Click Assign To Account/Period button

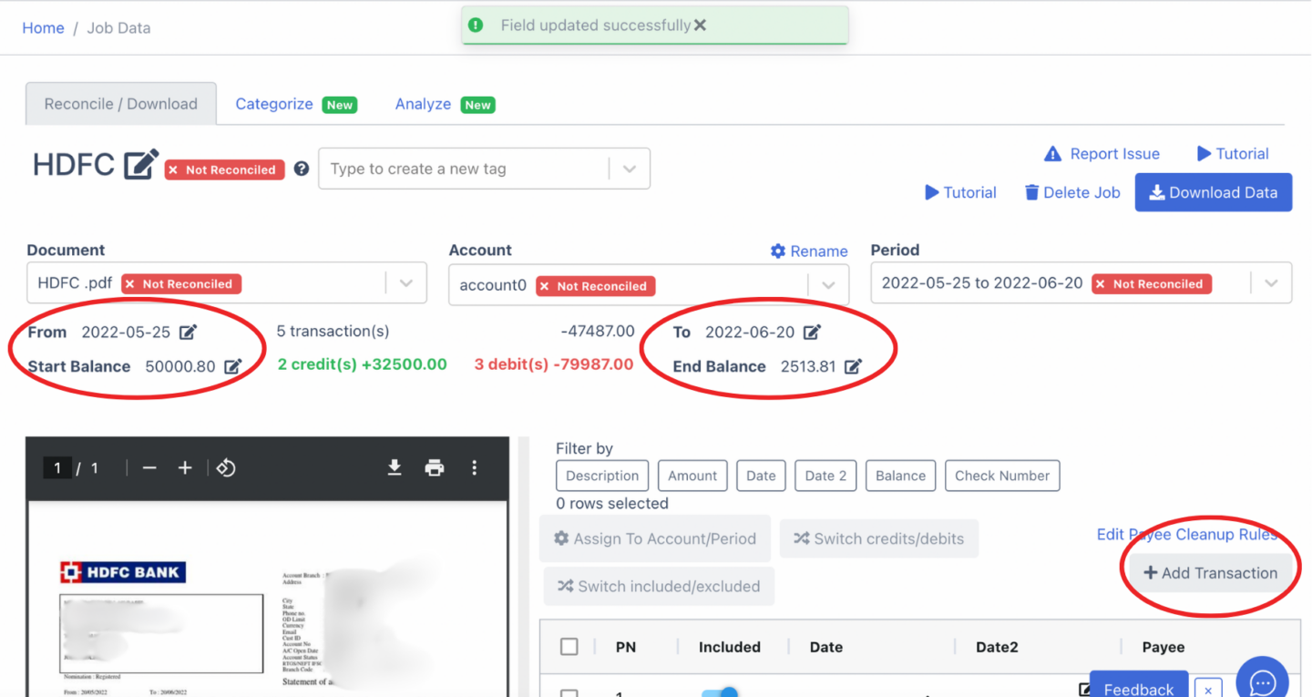[x=655, y=538]
